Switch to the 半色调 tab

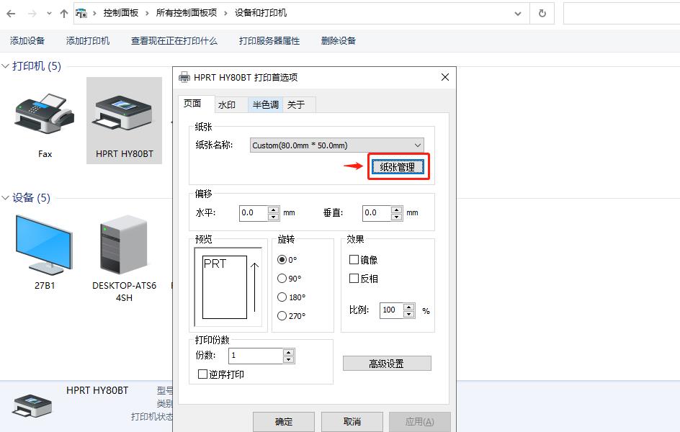(x=265, y=105)
